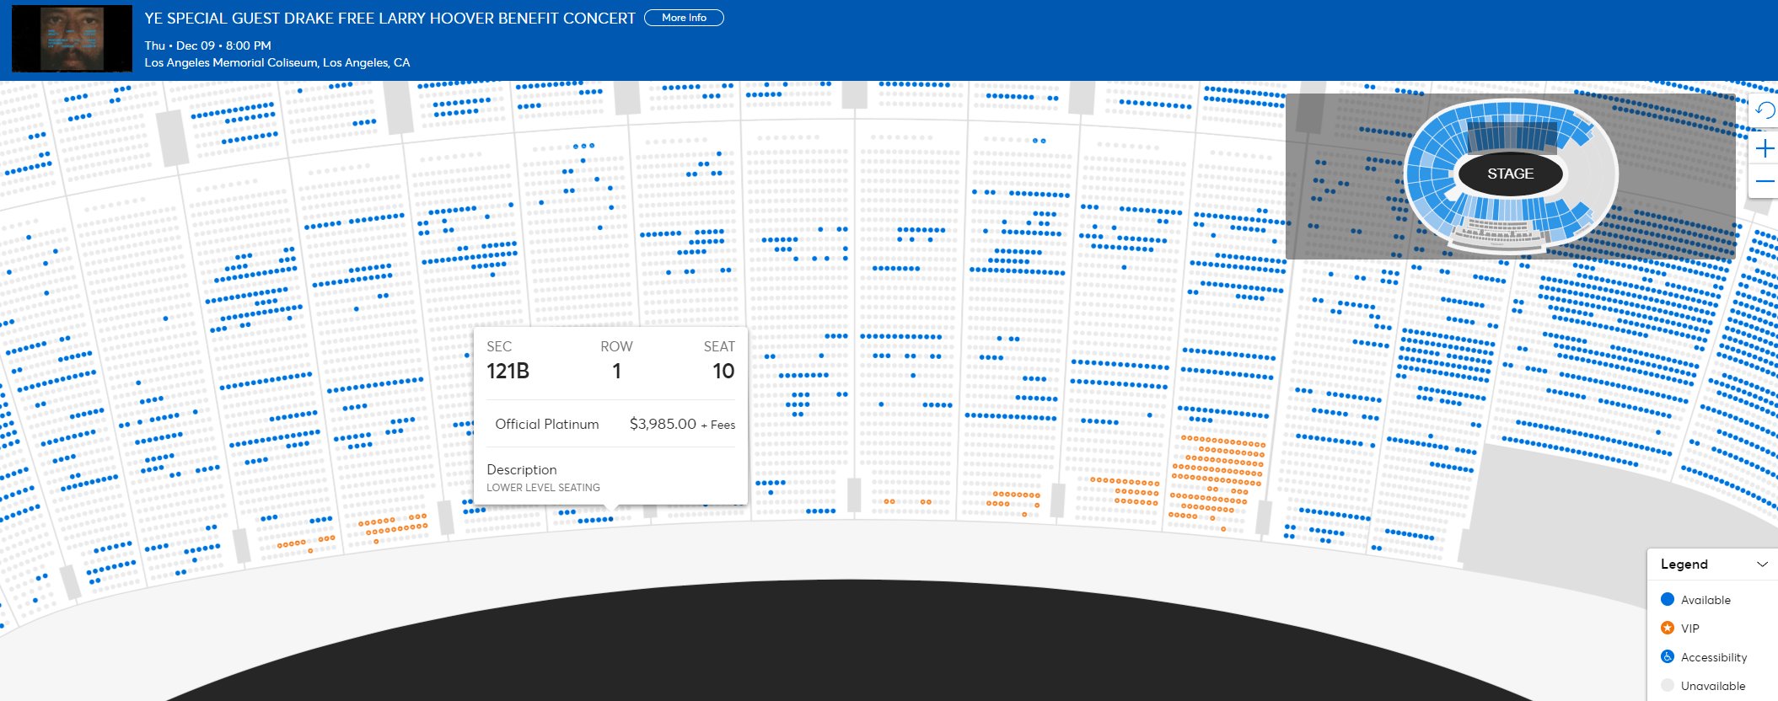This screenshot has height=701, width=1778.
Task: Click the Available legend icon
Action: click(1668, 600)
